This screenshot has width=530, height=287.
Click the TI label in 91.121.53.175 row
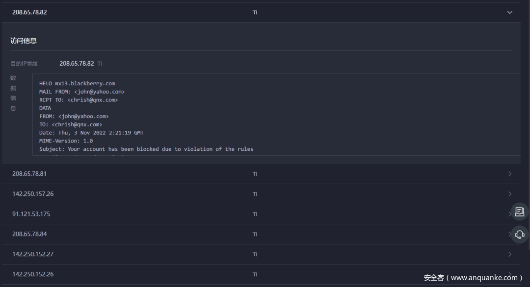click(255, 214)
